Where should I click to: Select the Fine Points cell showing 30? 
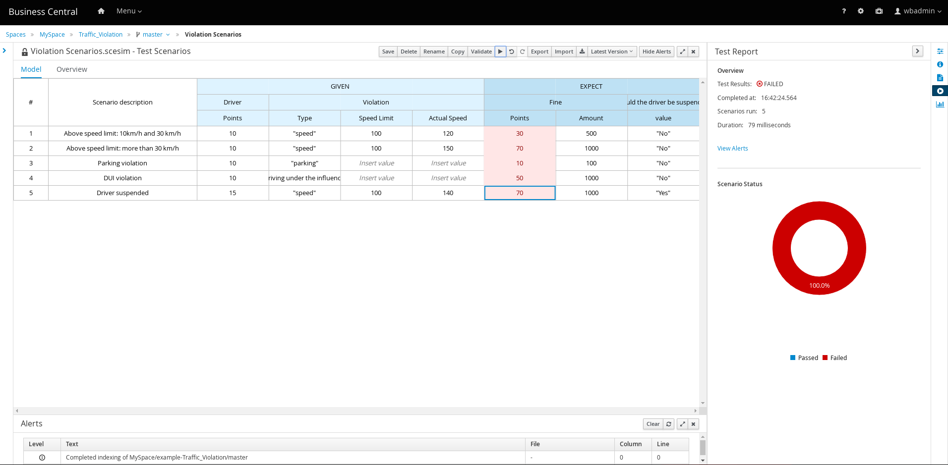(x=520, y=134)
